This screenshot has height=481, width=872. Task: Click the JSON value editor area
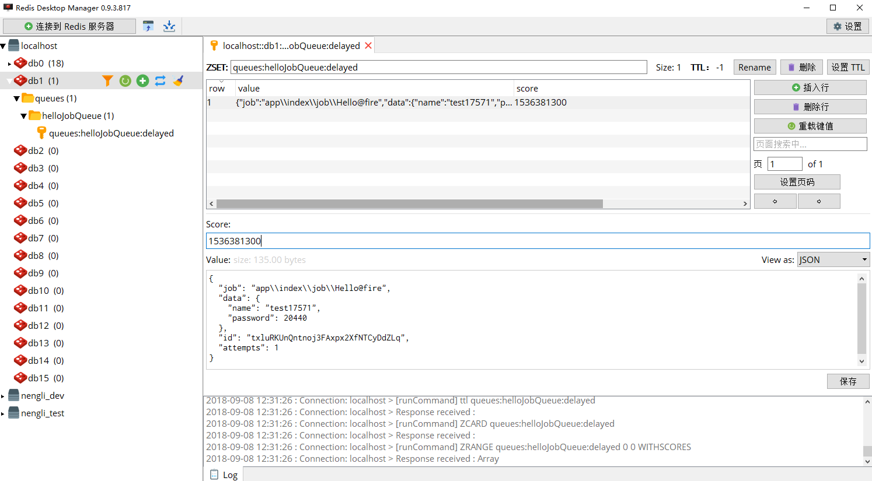coord(531,320)
